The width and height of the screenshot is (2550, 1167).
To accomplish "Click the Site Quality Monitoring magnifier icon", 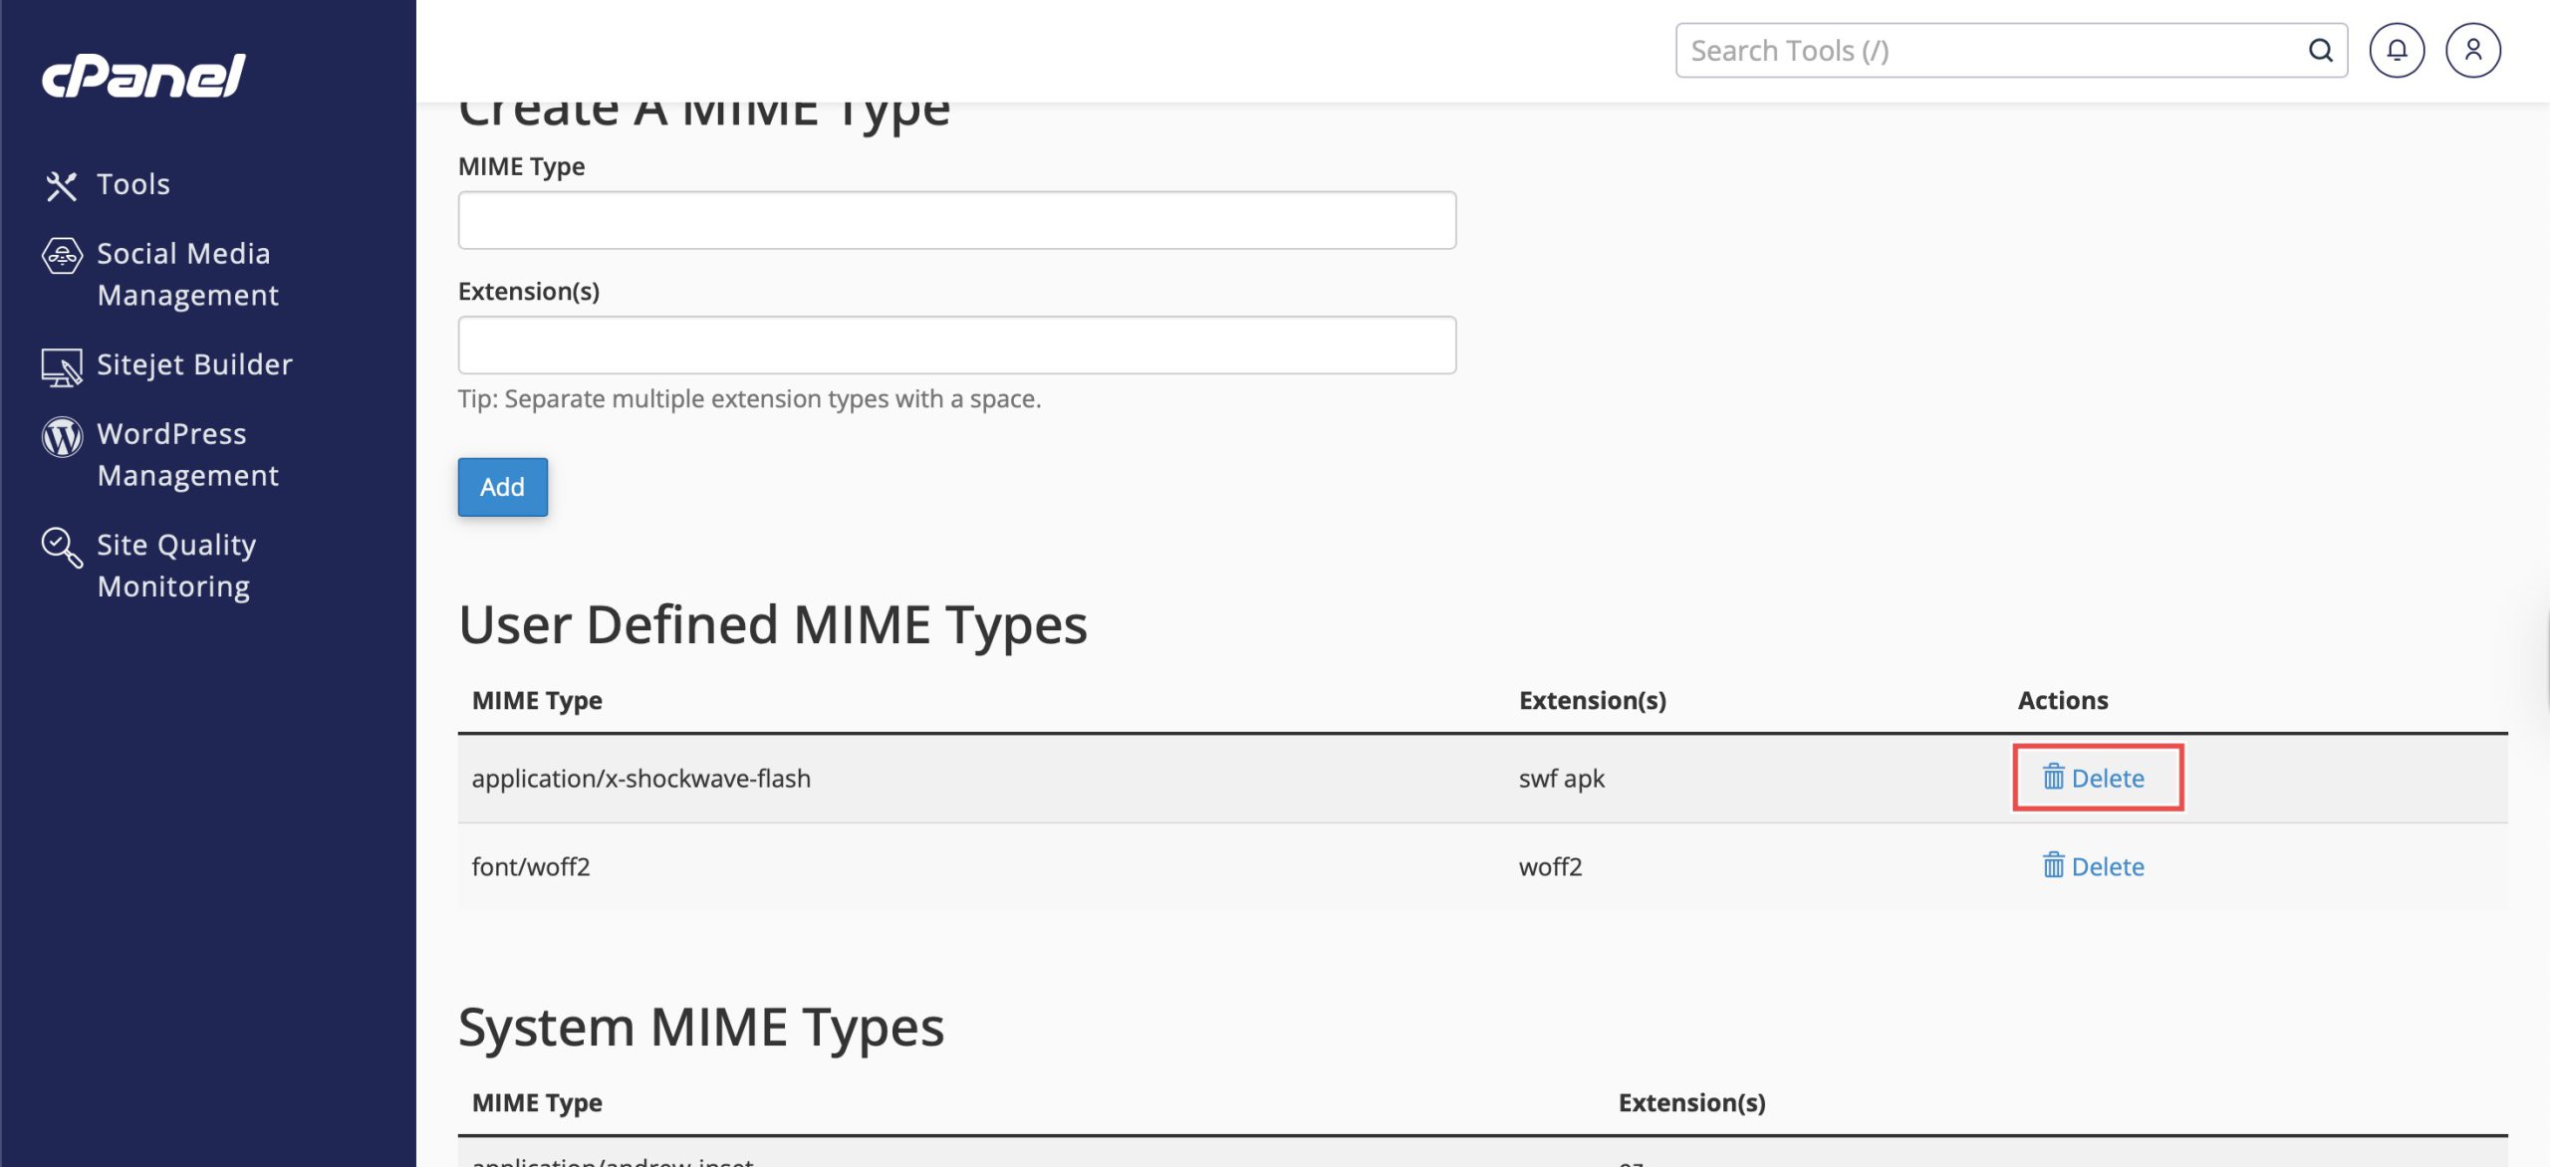I will pos(62,547).
